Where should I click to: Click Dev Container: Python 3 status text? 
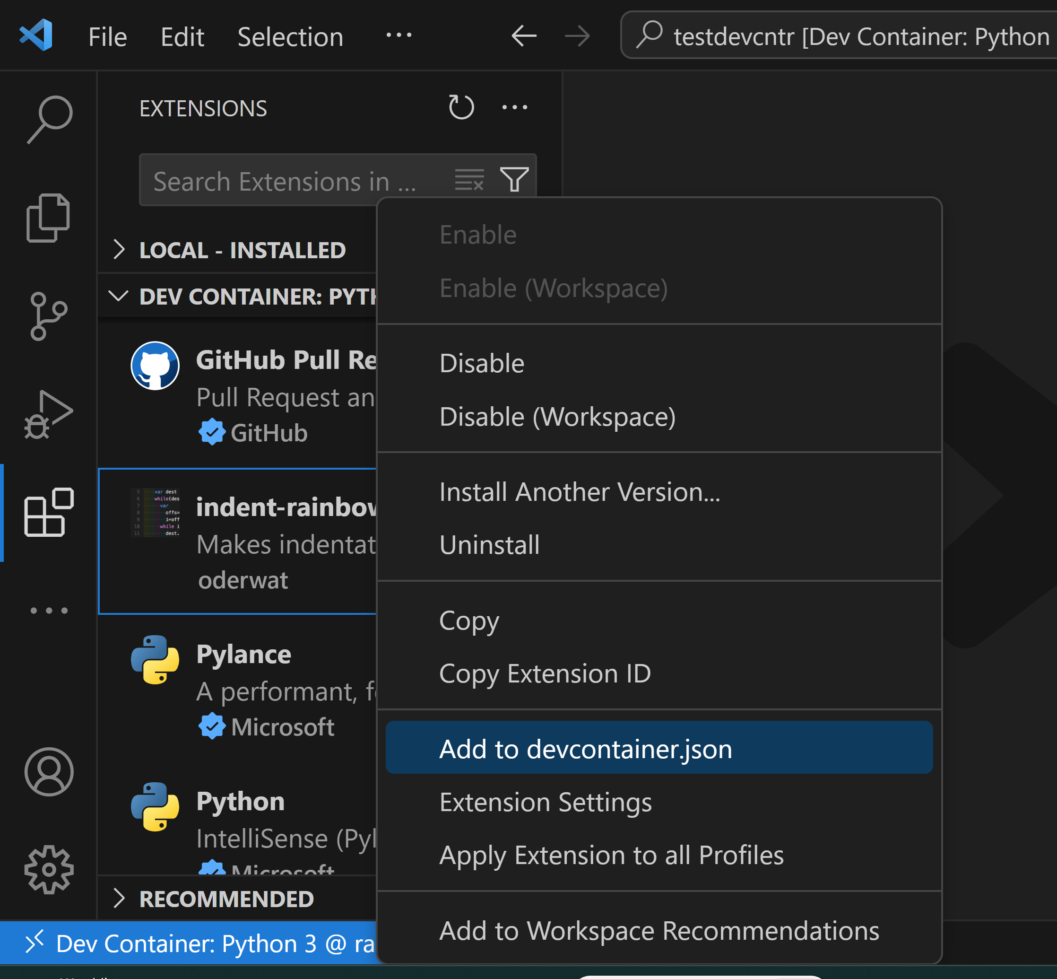216,944
